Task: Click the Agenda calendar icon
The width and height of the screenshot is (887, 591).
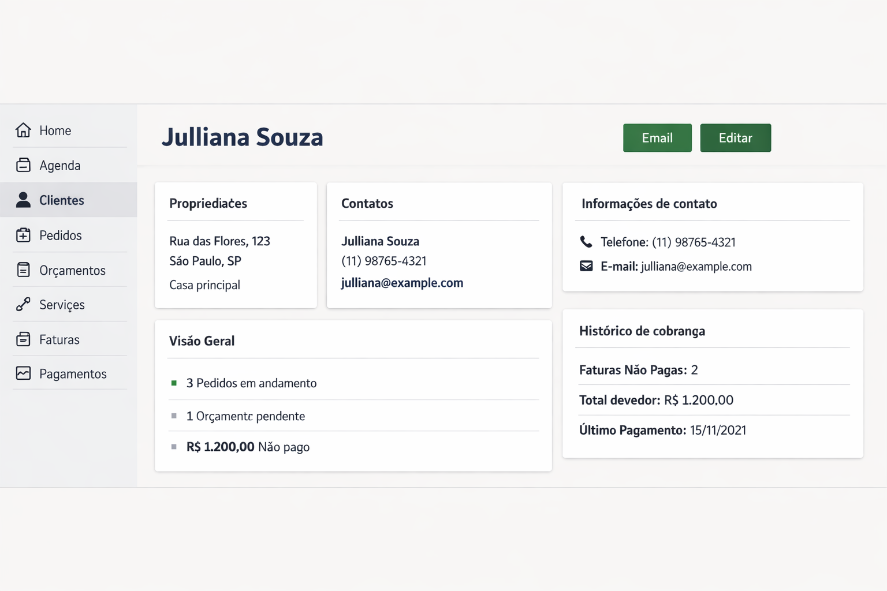Action: (23, 166)
